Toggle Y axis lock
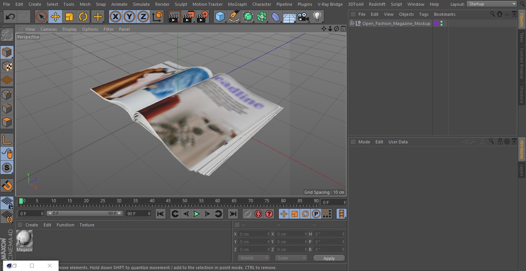 pyautogui.click(x=129, y=17)
